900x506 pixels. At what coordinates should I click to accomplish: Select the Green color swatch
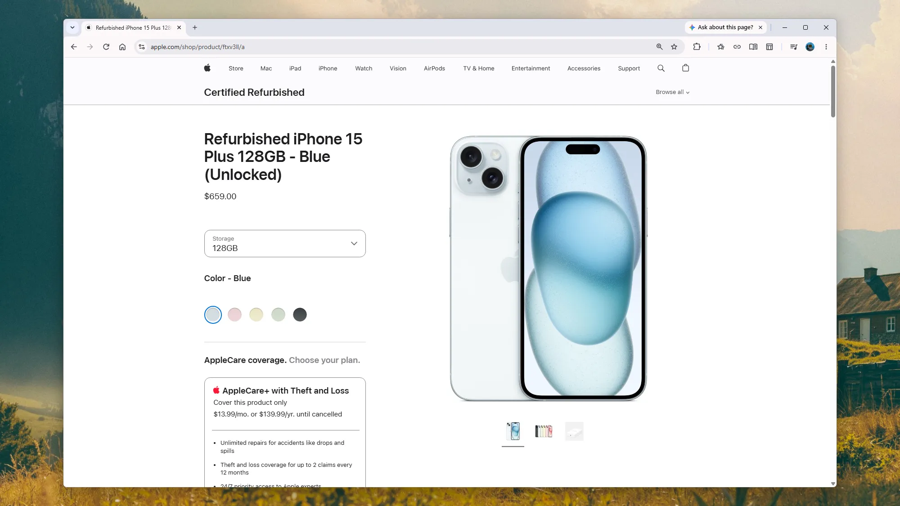[x=278, y=315]
